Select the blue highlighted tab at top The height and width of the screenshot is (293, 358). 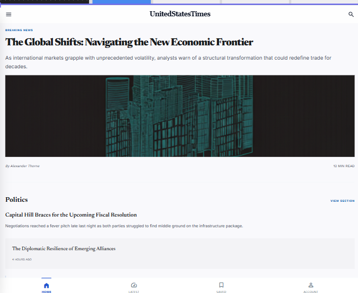pyautogui.click(x=122, y=2)
